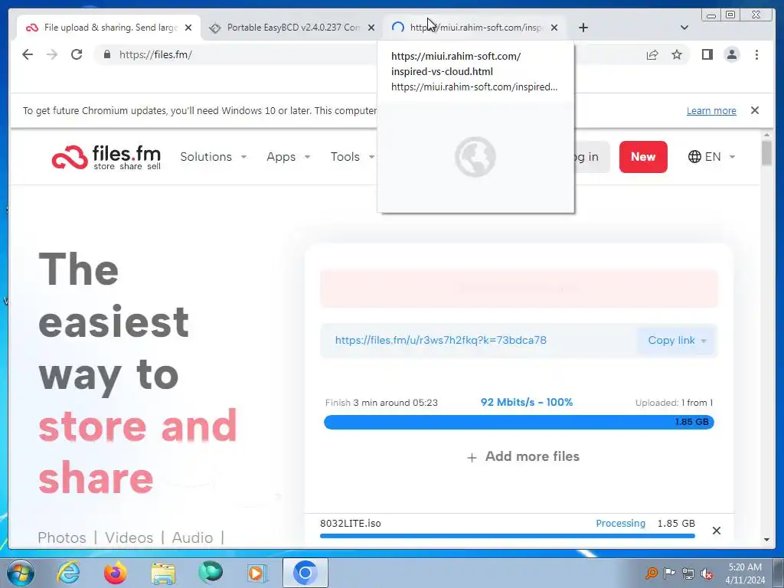Click the Processing status text

pos(620,524)
